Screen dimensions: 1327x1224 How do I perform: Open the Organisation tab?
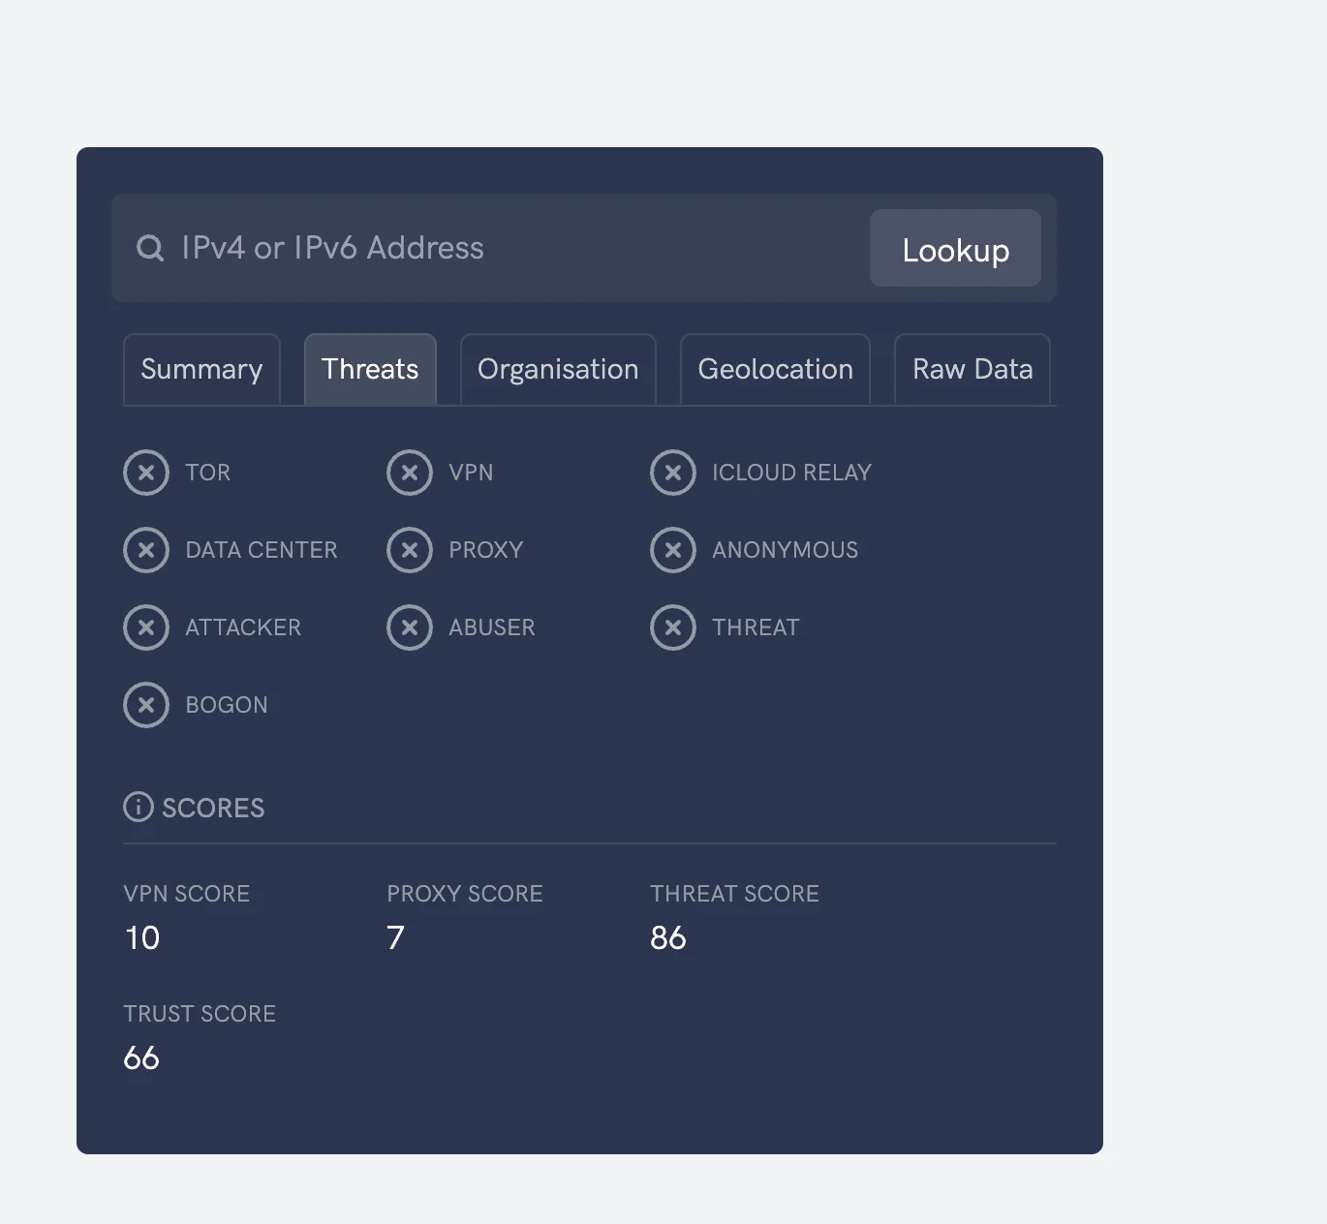(557, 369)
